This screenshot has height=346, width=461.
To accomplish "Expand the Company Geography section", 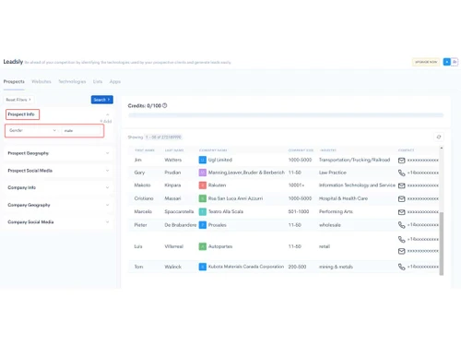I will [x=58, y=205].
